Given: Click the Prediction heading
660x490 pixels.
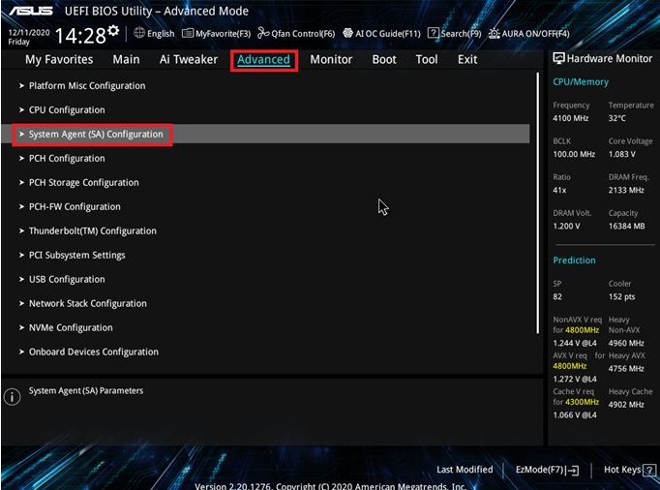Looking at the screenshot, I should coord(574,260).
